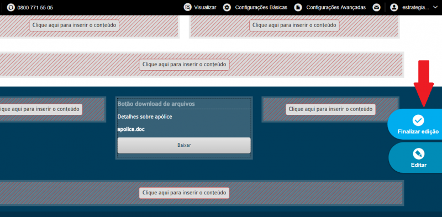
Task: Click the headset support phone icon
Action: coord(10,8)
